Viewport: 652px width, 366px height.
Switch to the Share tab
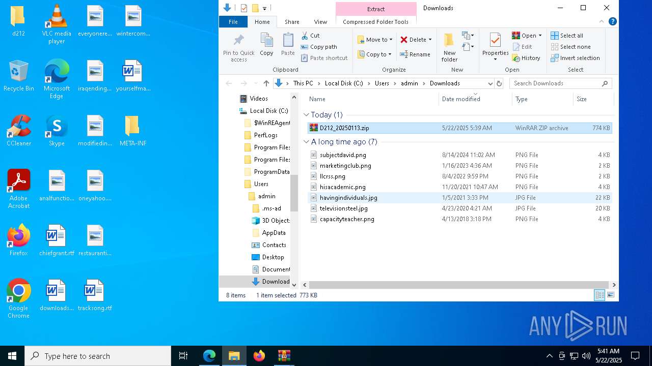pyautogui.click(x=292, y=22)
